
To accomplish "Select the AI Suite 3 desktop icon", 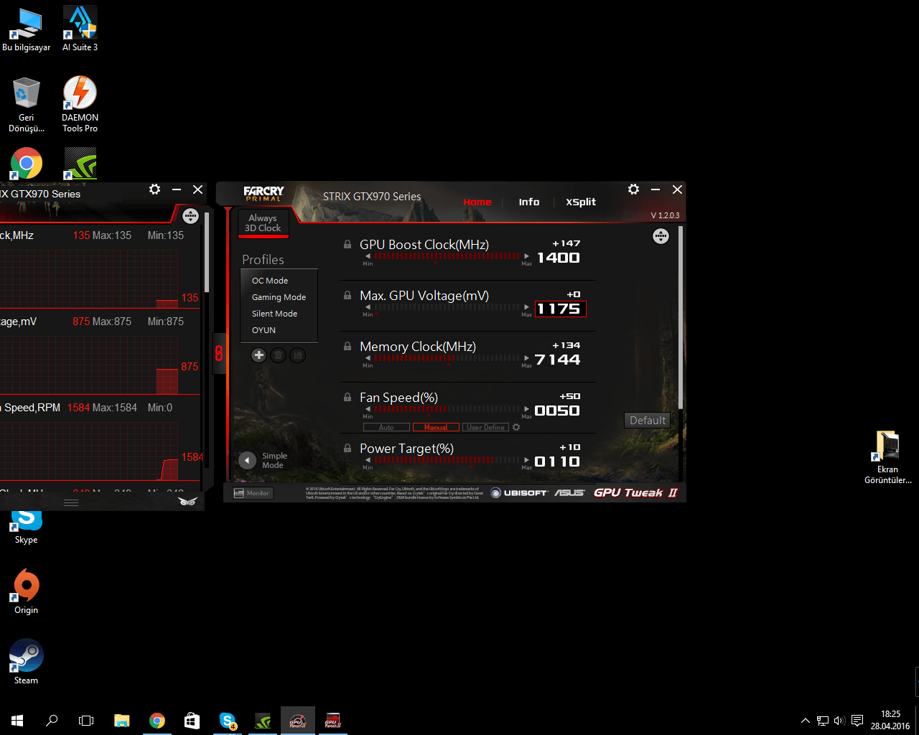I will point(80,29).
